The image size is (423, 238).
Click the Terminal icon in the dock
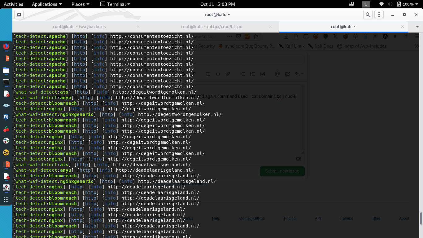coord(6,82)
